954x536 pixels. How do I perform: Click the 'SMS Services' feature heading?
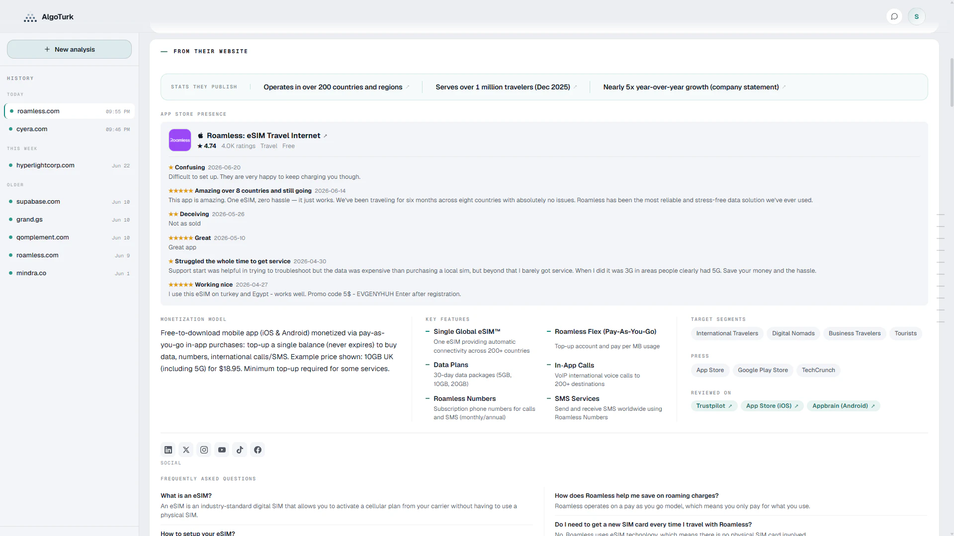577,398
